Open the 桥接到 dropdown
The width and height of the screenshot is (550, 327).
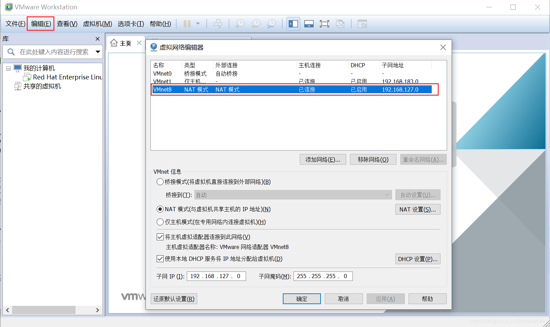click(293, 195)
